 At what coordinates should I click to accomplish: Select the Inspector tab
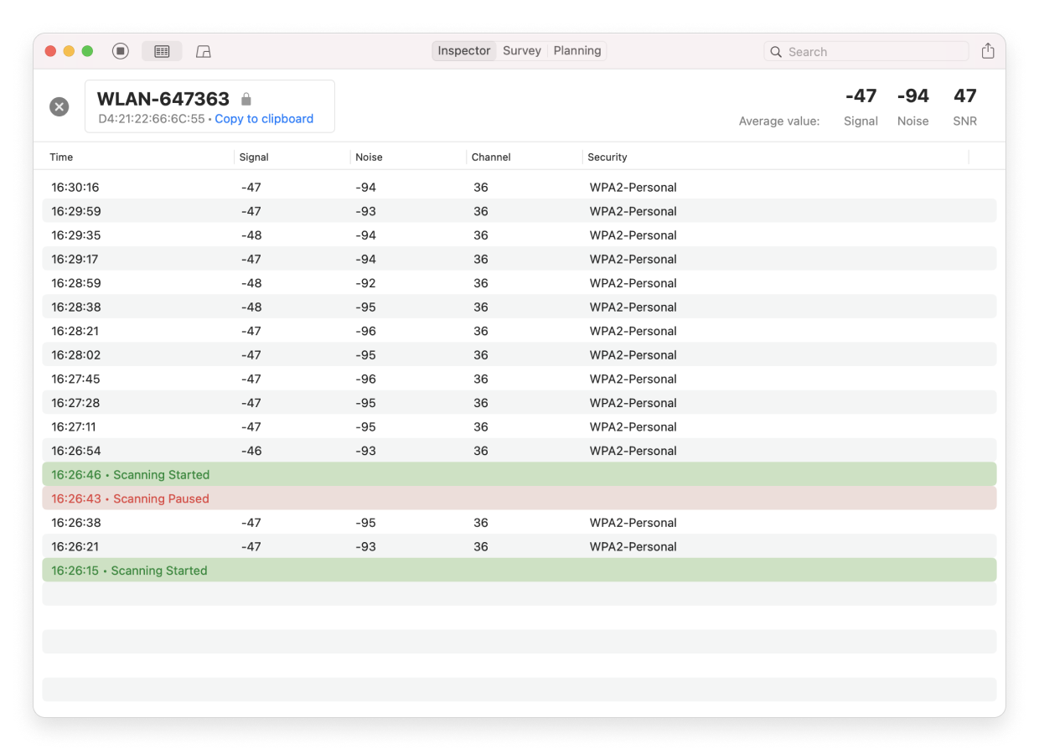(463, 51)
